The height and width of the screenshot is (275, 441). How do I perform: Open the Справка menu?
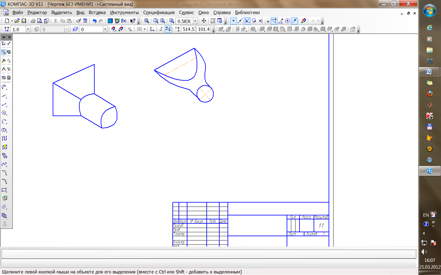pyautogui.click(x=222, y=13)
